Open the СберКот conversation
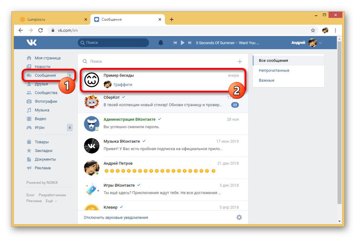Viewport: 356px width, 238px height. point(163,102)
